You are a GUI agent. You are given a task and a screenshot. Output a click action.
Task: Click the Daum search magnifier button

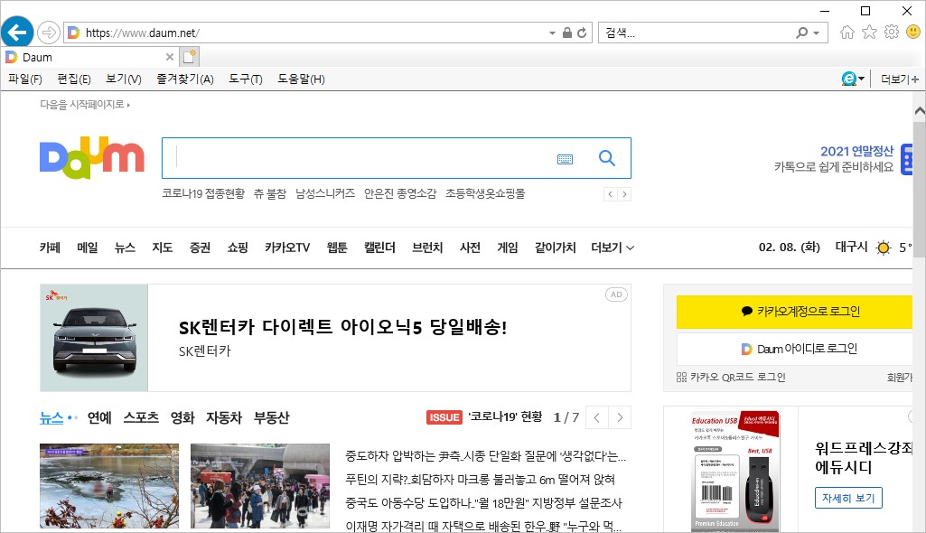607,158
